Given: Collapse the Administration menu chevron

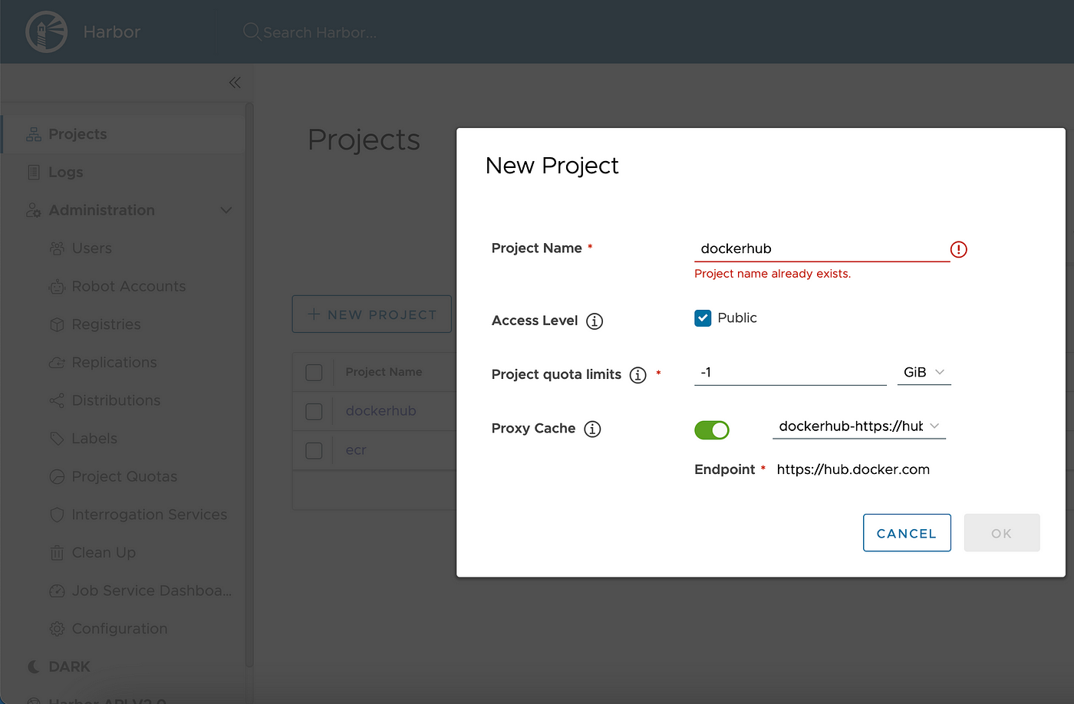Looking at the screenshot, I should click(x=226, y=210).
